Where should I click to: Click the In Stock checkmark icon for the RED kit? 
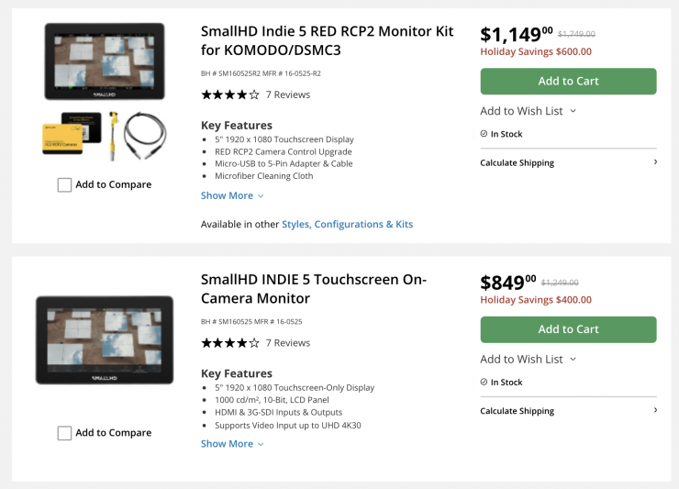484,134
